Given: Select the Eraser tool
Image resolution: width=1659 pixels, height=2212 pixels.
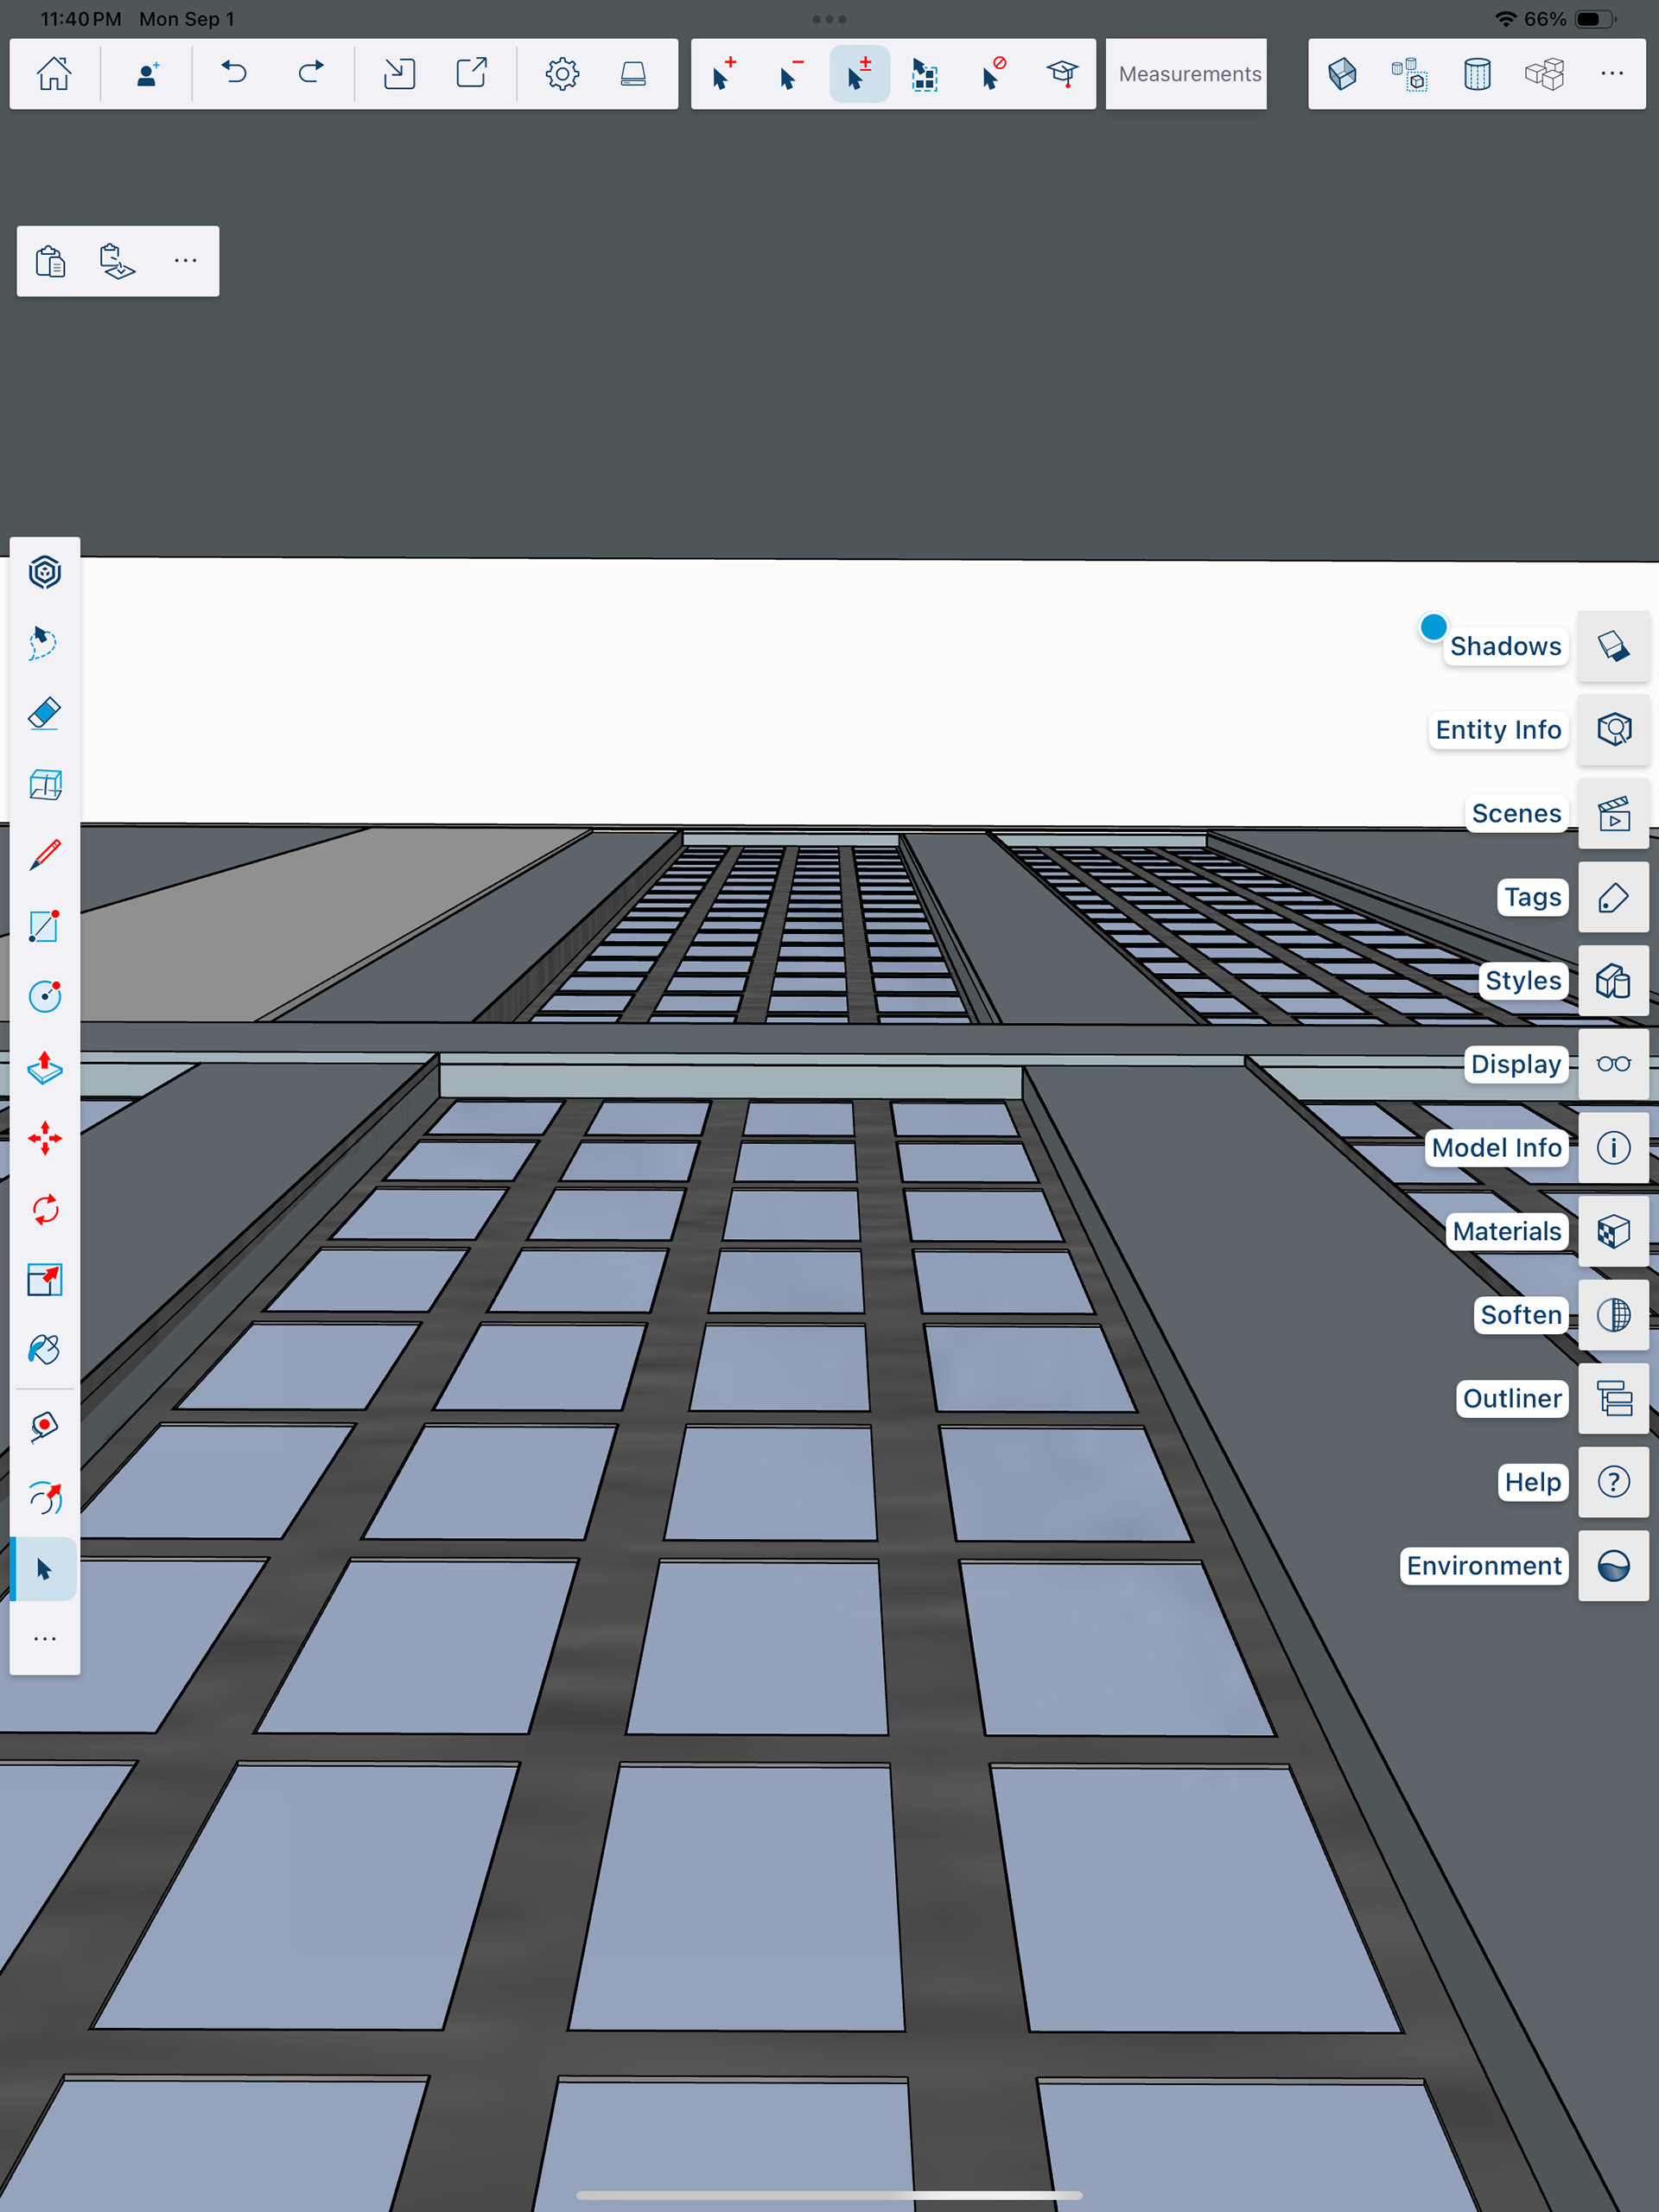Looking at the screenshot, I should [44, 714].
